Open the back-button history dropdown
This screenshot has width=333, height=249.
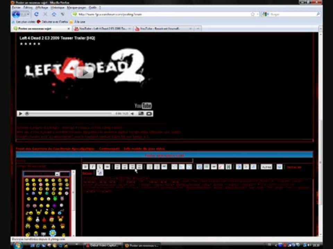[x=28, y=15]
